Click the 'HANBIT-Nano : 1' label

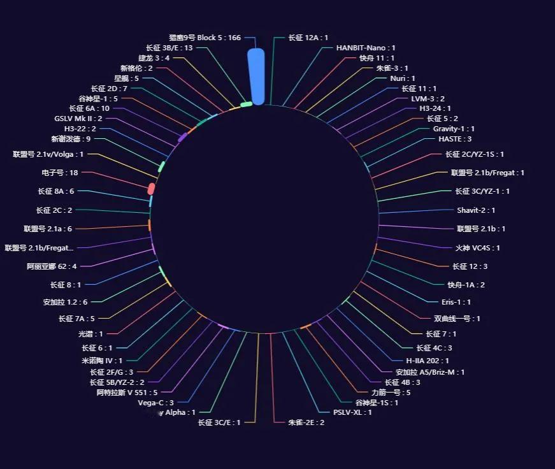[x=366, y=48]
